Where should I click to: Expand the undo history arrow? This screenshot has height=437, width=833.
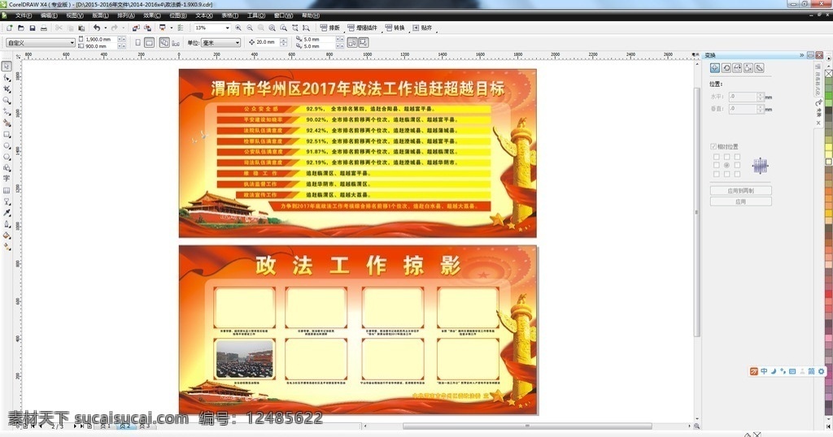[x=105, y=28]
